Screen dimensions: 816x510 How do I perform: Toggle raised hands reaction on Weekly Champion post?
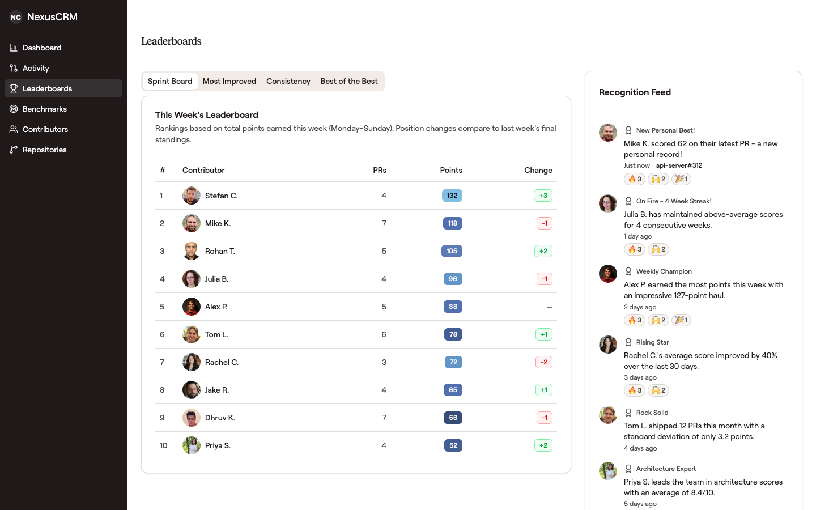[658, 320]
